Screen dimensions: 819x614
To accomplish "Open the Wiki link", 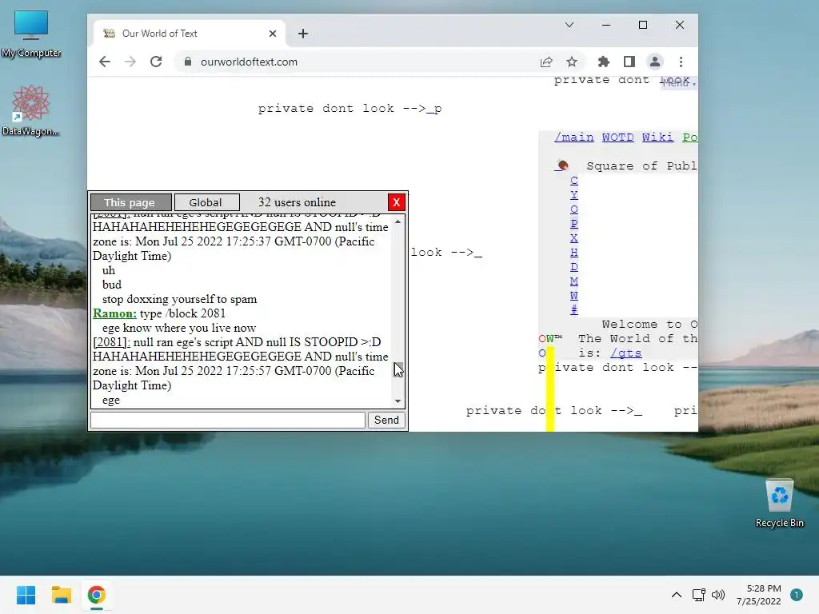I will pos(657,137).
